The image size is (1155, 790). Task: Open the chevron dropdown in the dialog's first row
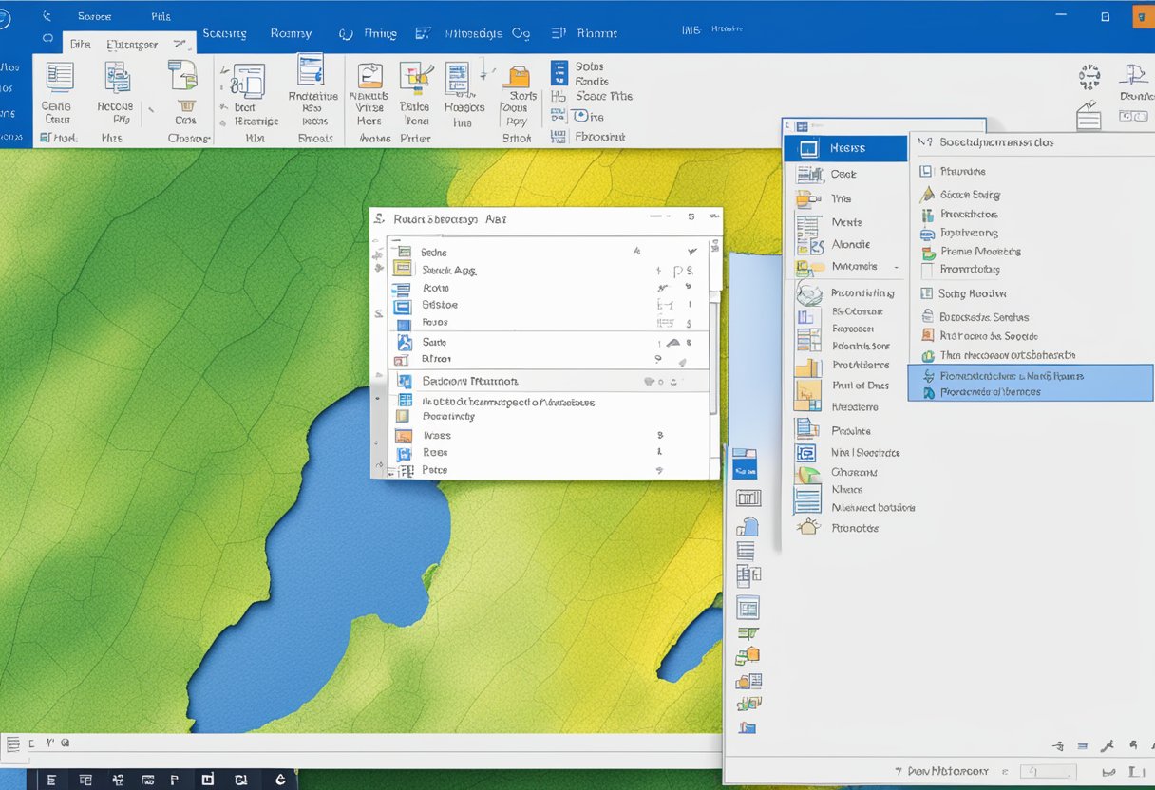pos(691,252)
